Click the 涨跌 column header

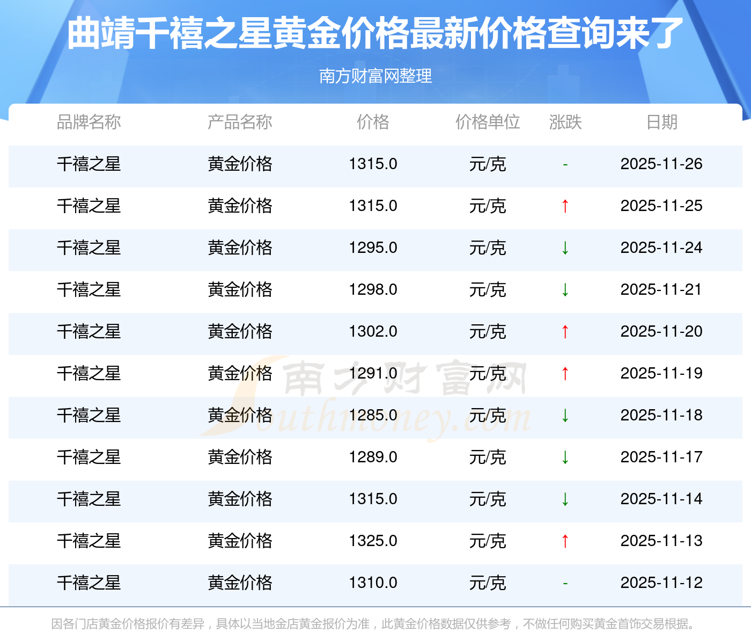565,122
